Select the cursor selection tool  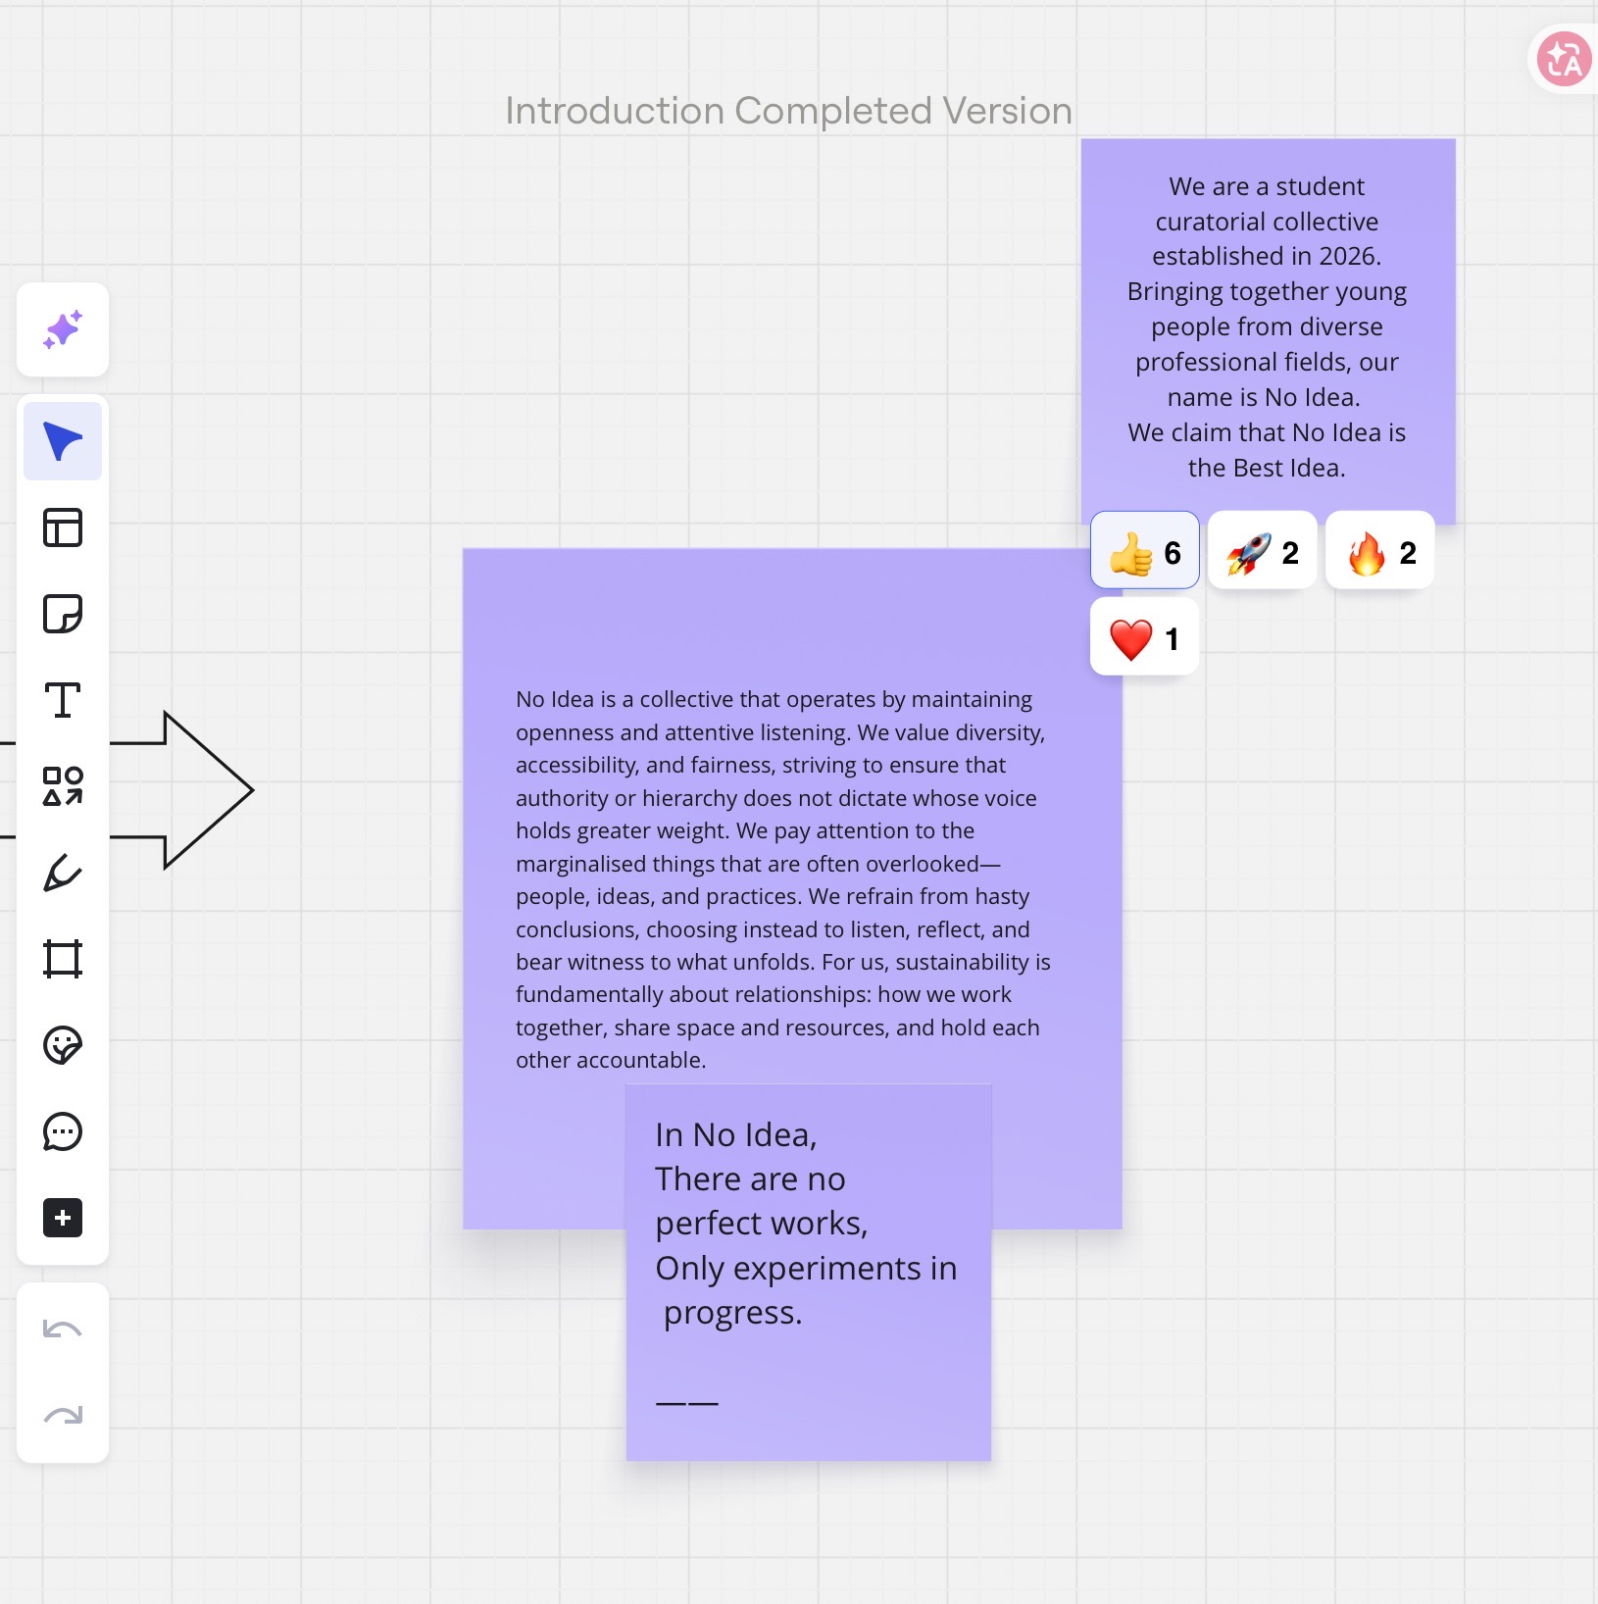63,441
